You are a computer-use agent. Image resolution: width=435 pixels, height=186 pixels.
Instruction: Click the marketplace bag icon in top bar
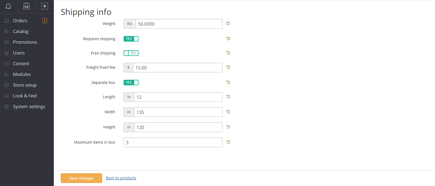(26, 6)
